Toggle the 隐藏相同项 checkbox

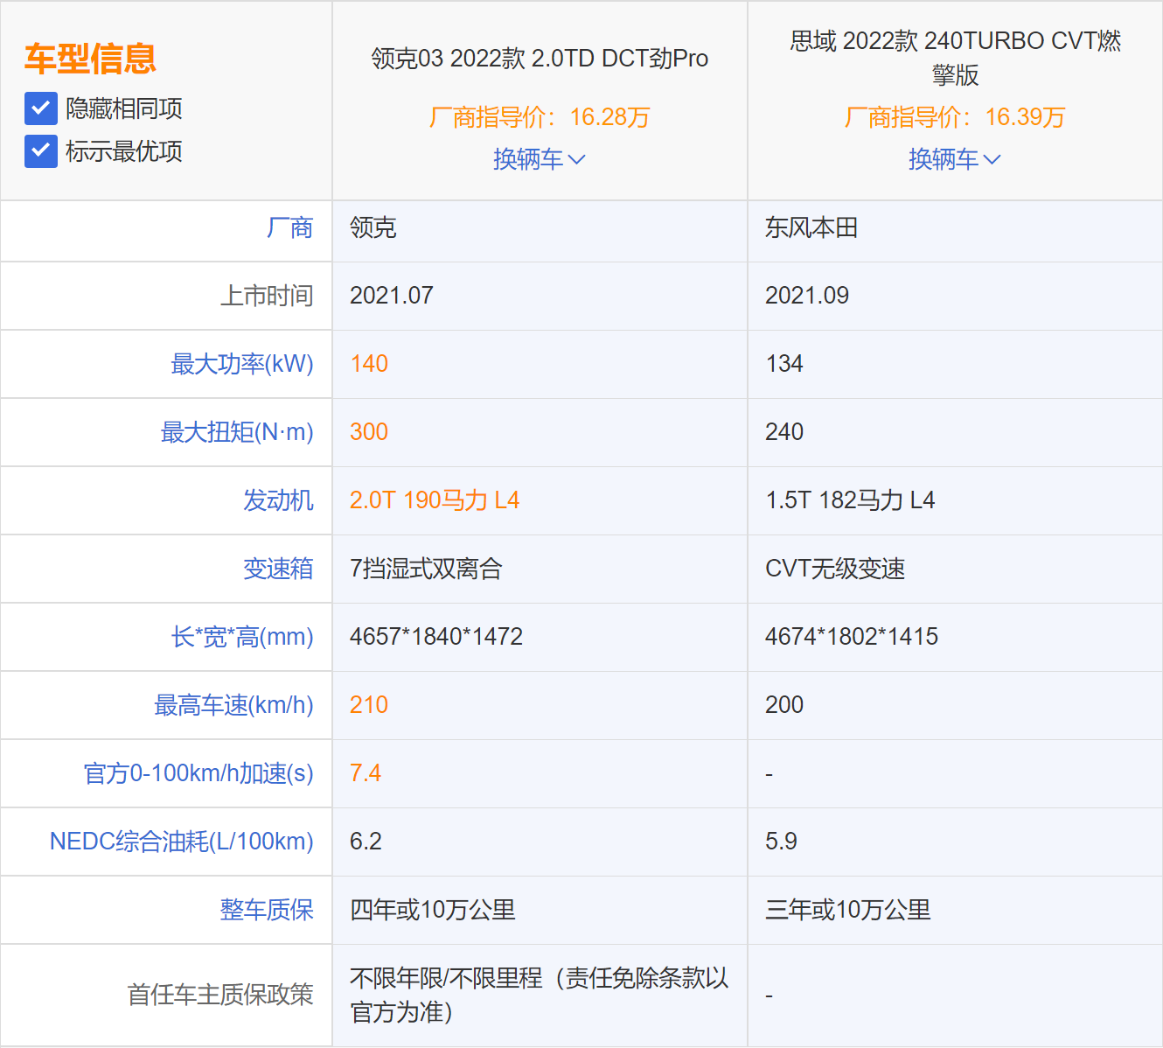click(41, 108)
